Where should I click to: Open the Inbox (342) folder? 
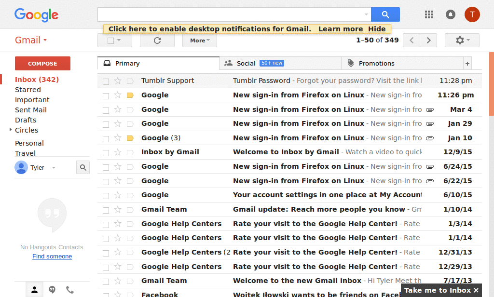pos(37,80)
